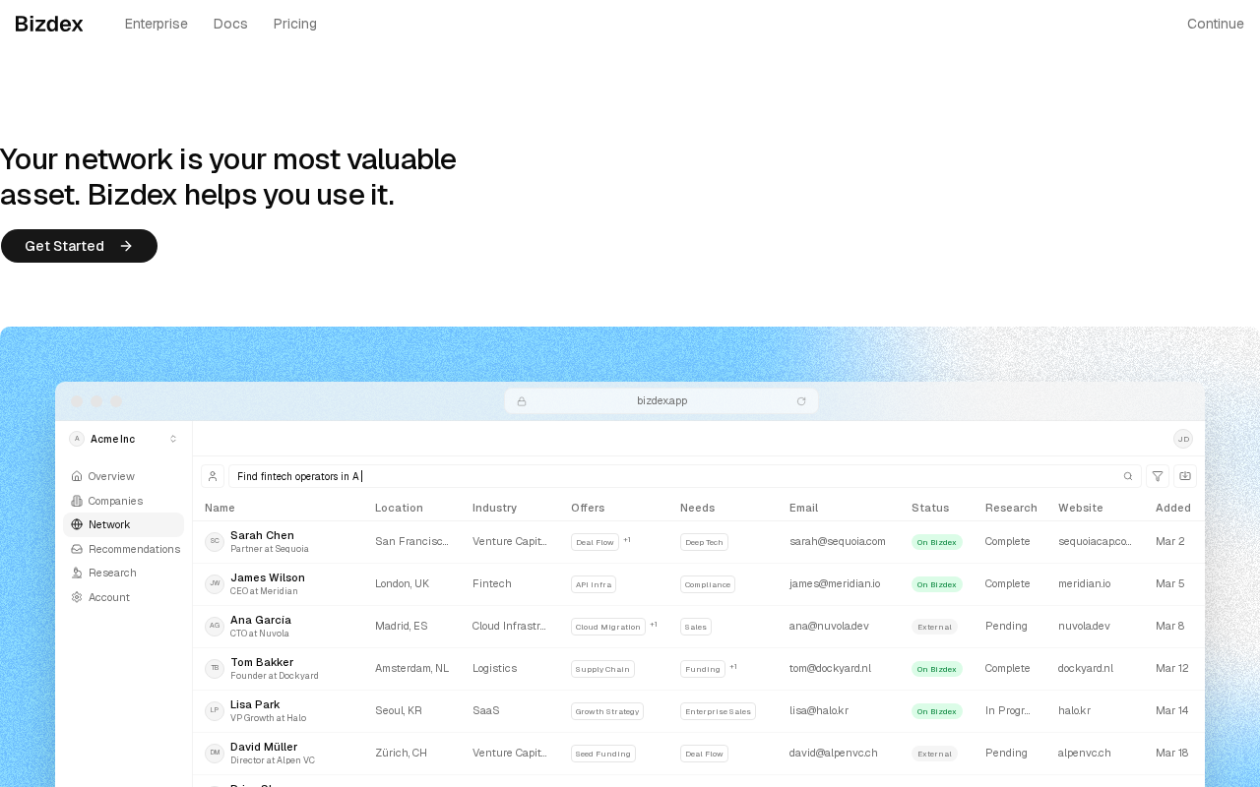
Task: Select the David Müller name
Action: pos(264,747)
